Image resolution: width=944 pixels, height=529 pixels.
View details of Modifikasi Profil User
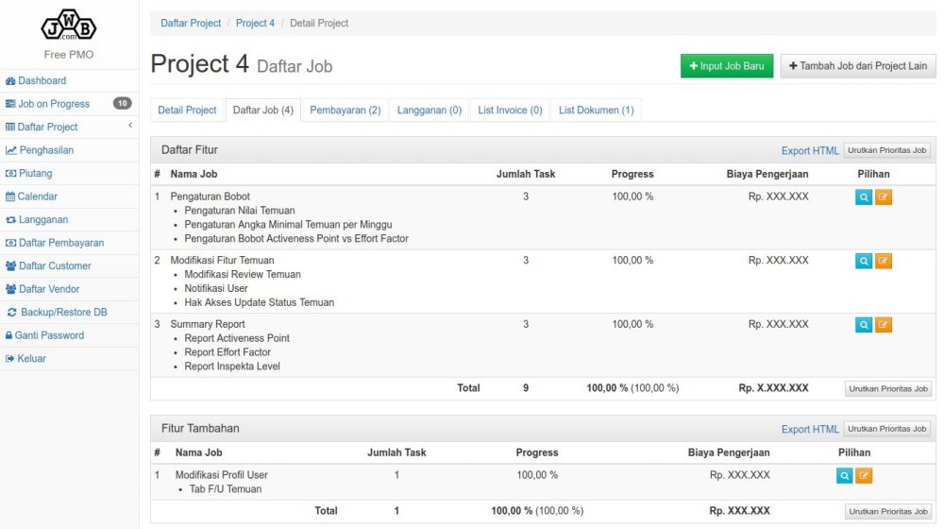(x=845, y=476)
